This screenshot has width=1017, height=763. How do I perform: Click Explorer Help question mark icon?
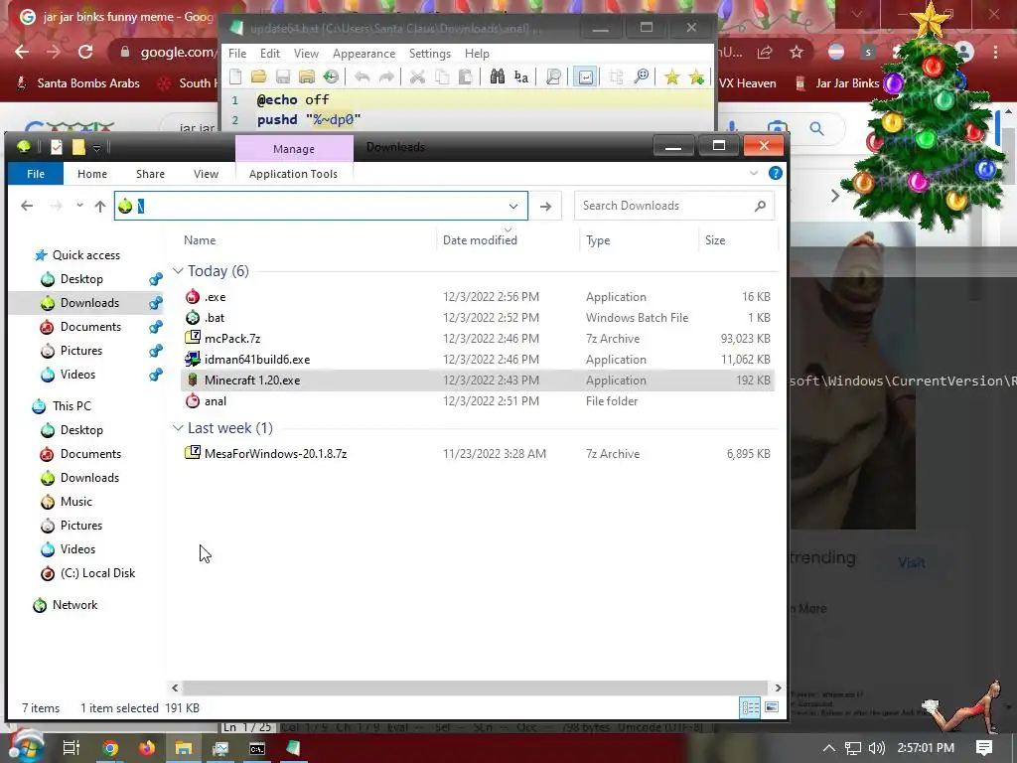[775, 173]
